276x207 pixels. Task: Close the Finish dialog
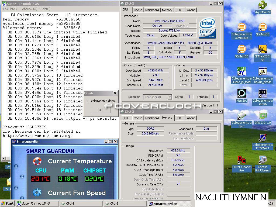point(115,93)
